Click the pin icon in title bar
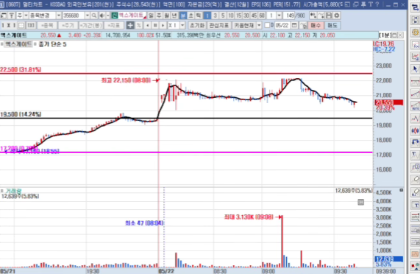 (363, 4)
